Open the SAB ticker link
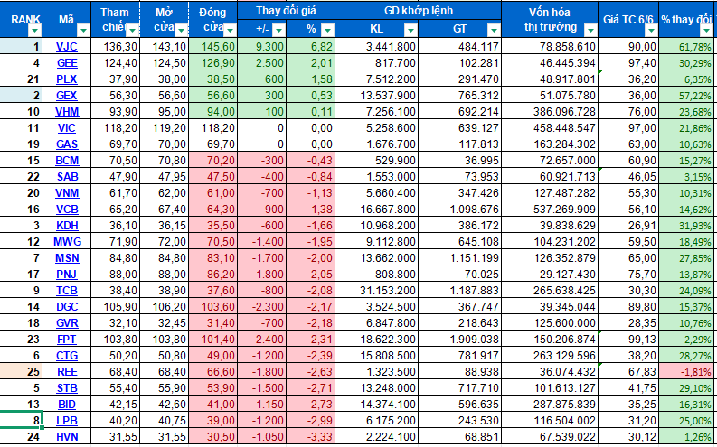717x447 pixels. pyautogui.click(x=66, y=177)
